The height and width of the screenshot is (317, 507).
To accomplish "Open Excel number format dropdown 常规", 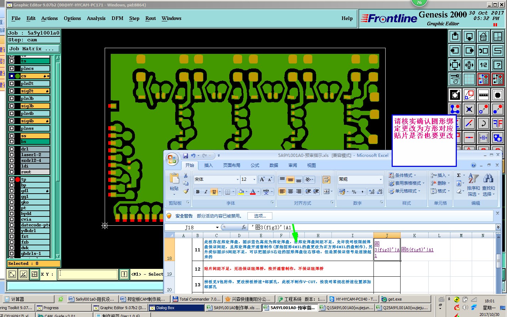I will (x=381, y=179).
